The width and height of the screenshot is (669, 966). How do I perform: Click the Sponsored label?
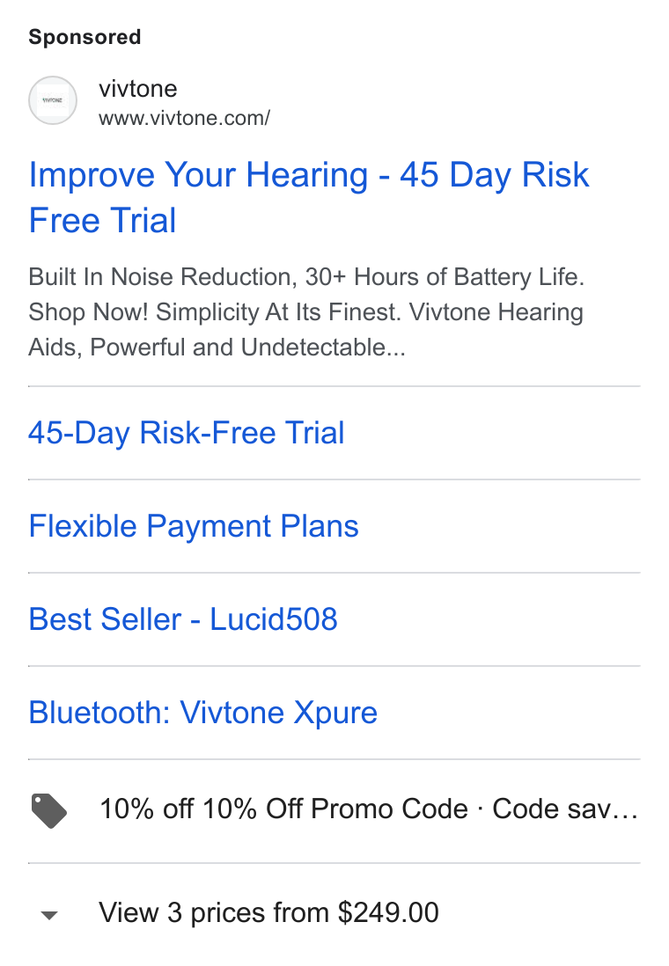pyautogui.click(x=85, y=37)
